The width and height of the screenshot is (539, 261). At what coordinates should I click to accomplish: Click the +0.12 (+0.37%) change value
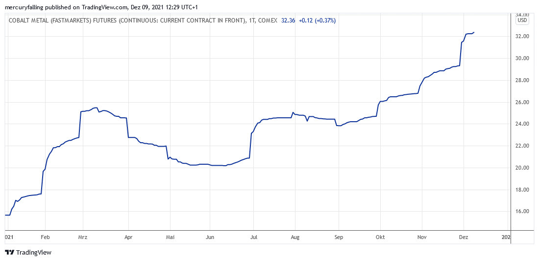click(317, 21)
